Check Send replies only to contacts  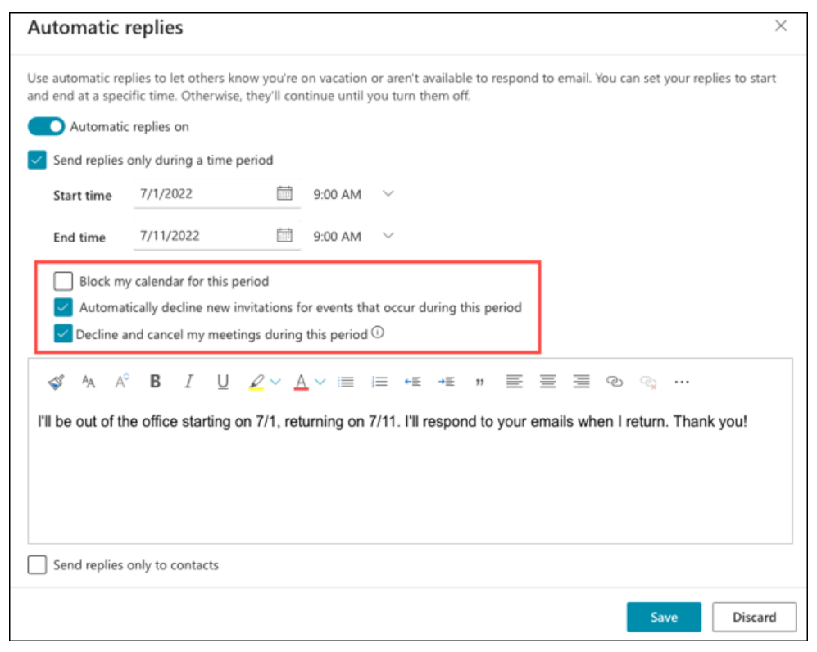[37, 564]
